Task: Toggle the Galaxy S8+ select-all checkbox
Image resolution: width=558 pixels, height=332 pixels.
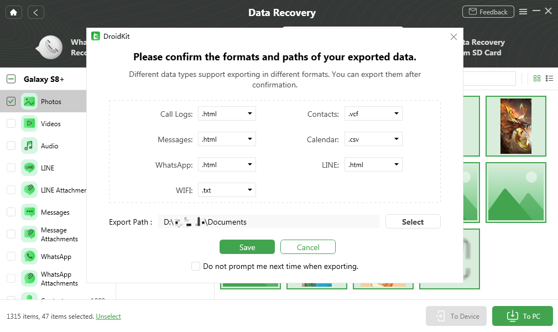Action: [11, 79]
